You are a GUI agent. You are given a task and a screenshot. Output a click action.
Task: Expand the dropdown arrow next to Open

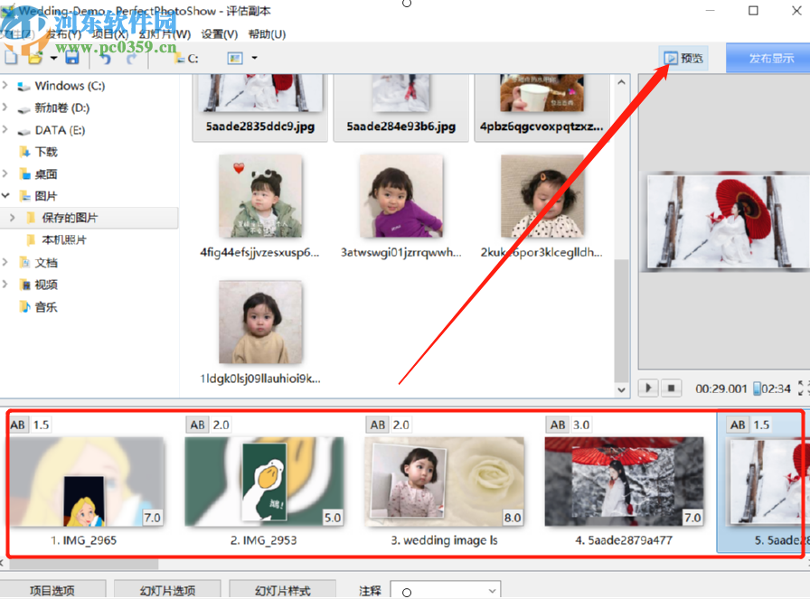pos(53,58)
